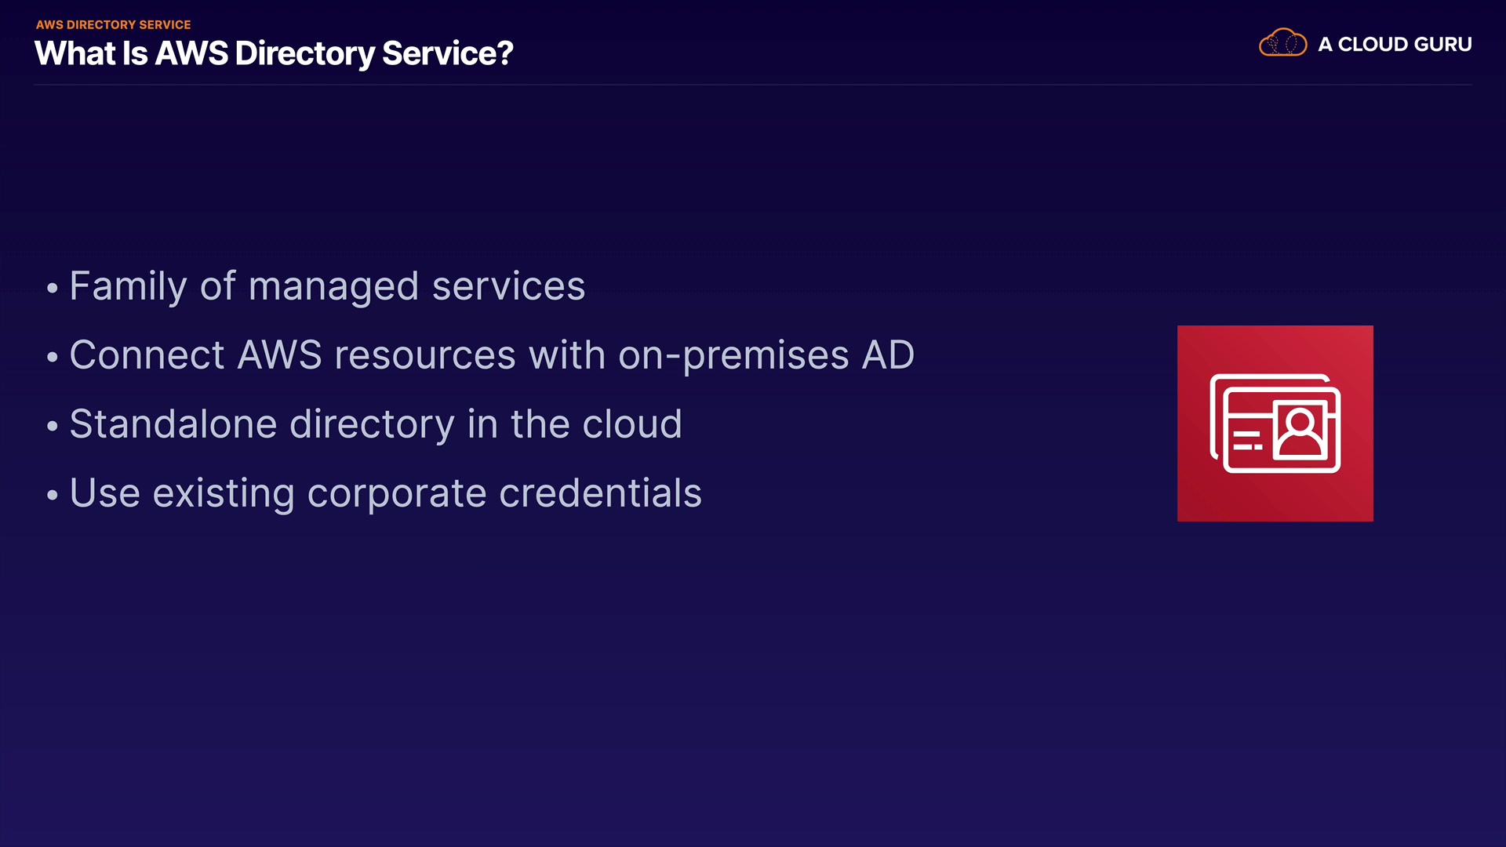Click the bullet dot before "Connect AWS resources"

(x=53, y=357)
